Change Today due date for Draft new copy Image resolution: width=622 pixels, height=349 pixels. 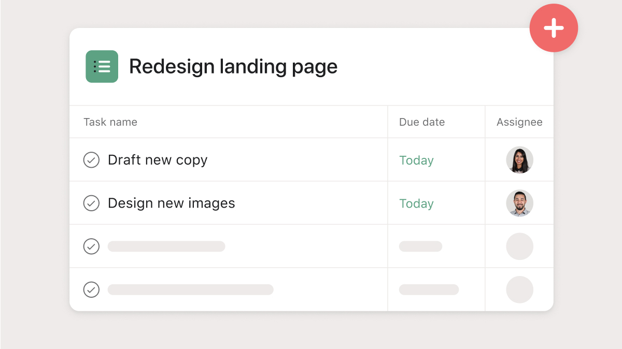pyautogui.click(x=416, y=161)
